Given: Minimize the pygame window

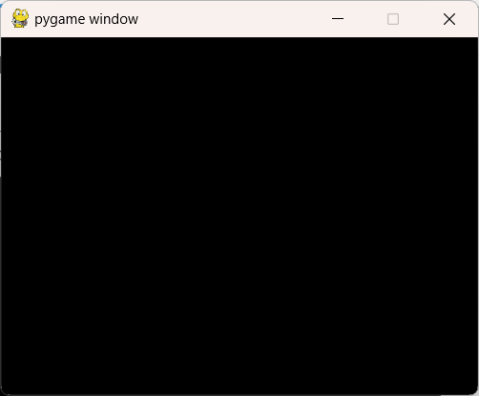Looking at the screenshot, I should pyautogui.click(x=338, y=19).
